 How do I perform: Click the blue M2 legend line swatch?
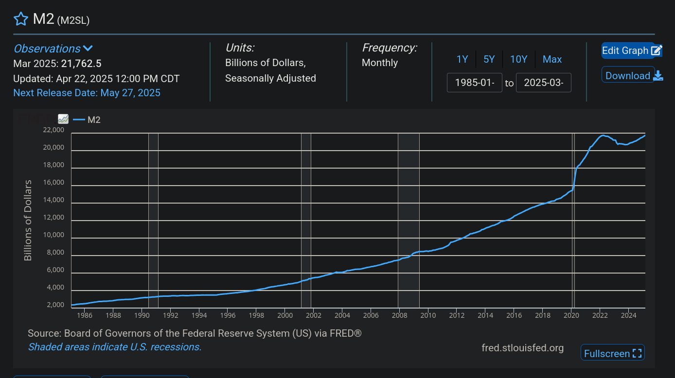[x=79, y=120]
